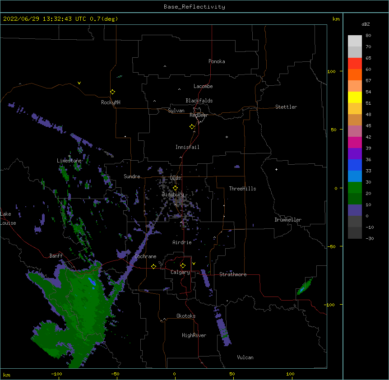Click the Cochrane label

[x=145, y=256]
